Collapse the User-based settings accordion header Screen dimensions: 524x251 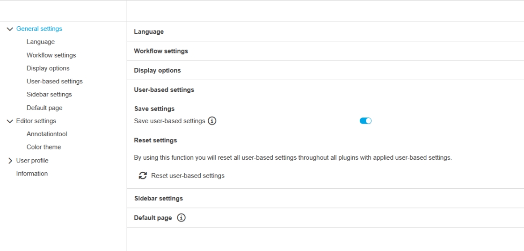pyautogui.click(x=164, y=90)
